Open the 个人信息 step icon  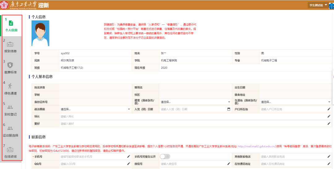click(x=11, y=23)
